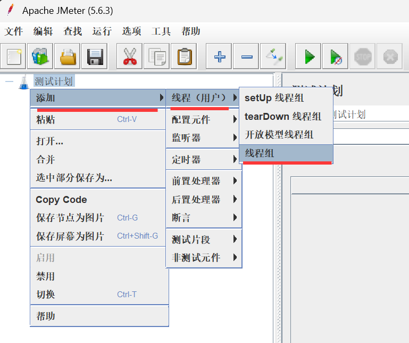Select the 测试计划 tree item
Viewport: 409px width, 343px height.
click(x=54, y=81)
